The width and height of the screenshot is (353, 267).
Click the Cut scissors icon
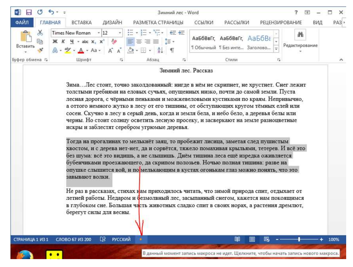pos(40,33)
